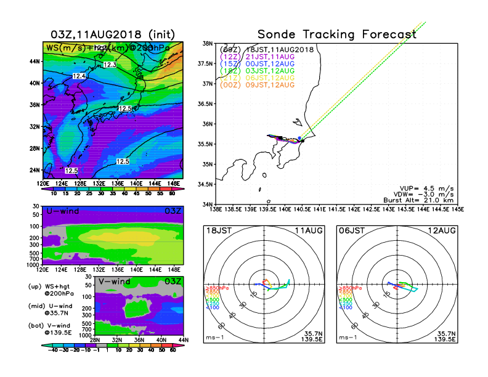Viewport: 488px width, 377px height.
Task: Click the blue launch dot on the tracking map
Action: [x=299, y=138]
